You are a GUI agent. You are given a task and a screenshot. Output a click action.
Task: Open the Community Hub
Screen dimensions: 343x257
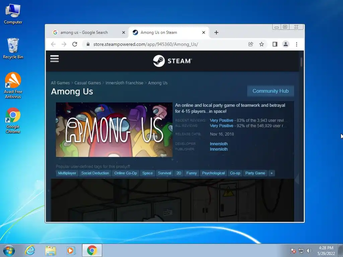(x=271, y=91)
